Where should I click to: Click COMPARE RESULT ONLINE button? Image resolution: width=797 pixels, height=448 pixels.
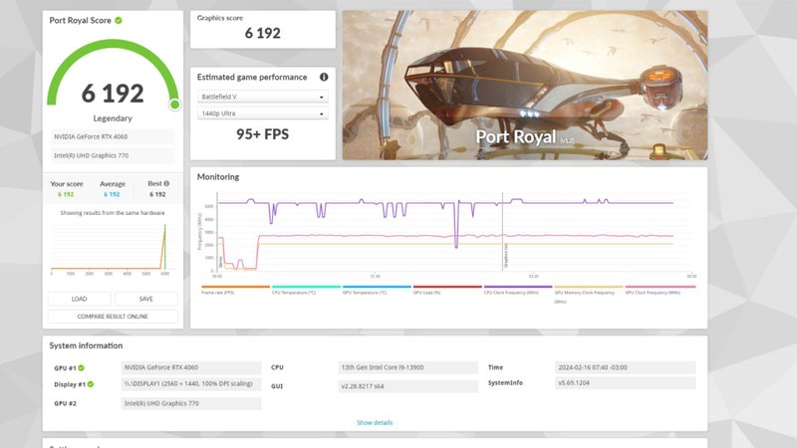click(113, 316)
